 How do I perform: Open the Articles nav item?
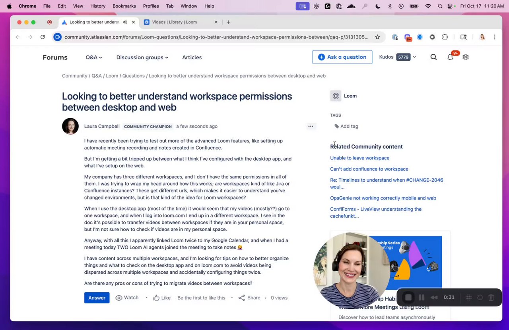point(192,57)
